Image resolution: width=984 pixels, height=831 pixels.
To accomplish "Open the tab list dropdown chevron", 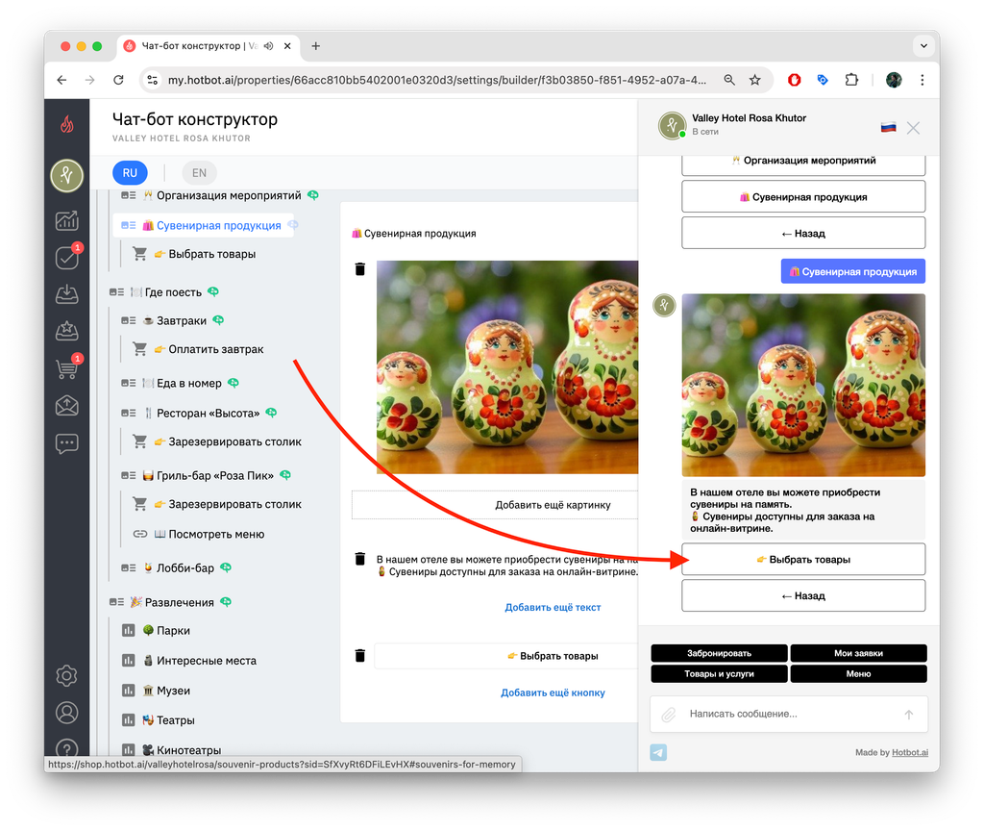I will pyautogui.click(x=923, y=46).
